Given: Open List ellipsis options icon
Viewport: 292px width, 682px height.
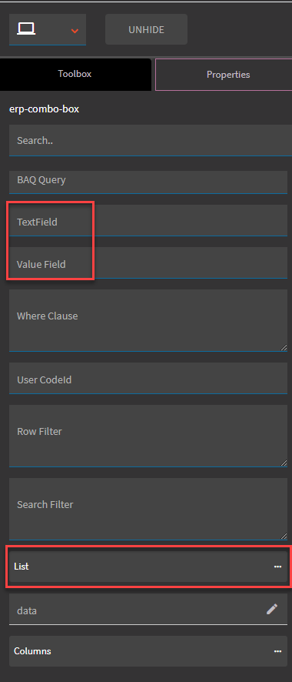Looking at the screenshot, I should click(277, 567).
